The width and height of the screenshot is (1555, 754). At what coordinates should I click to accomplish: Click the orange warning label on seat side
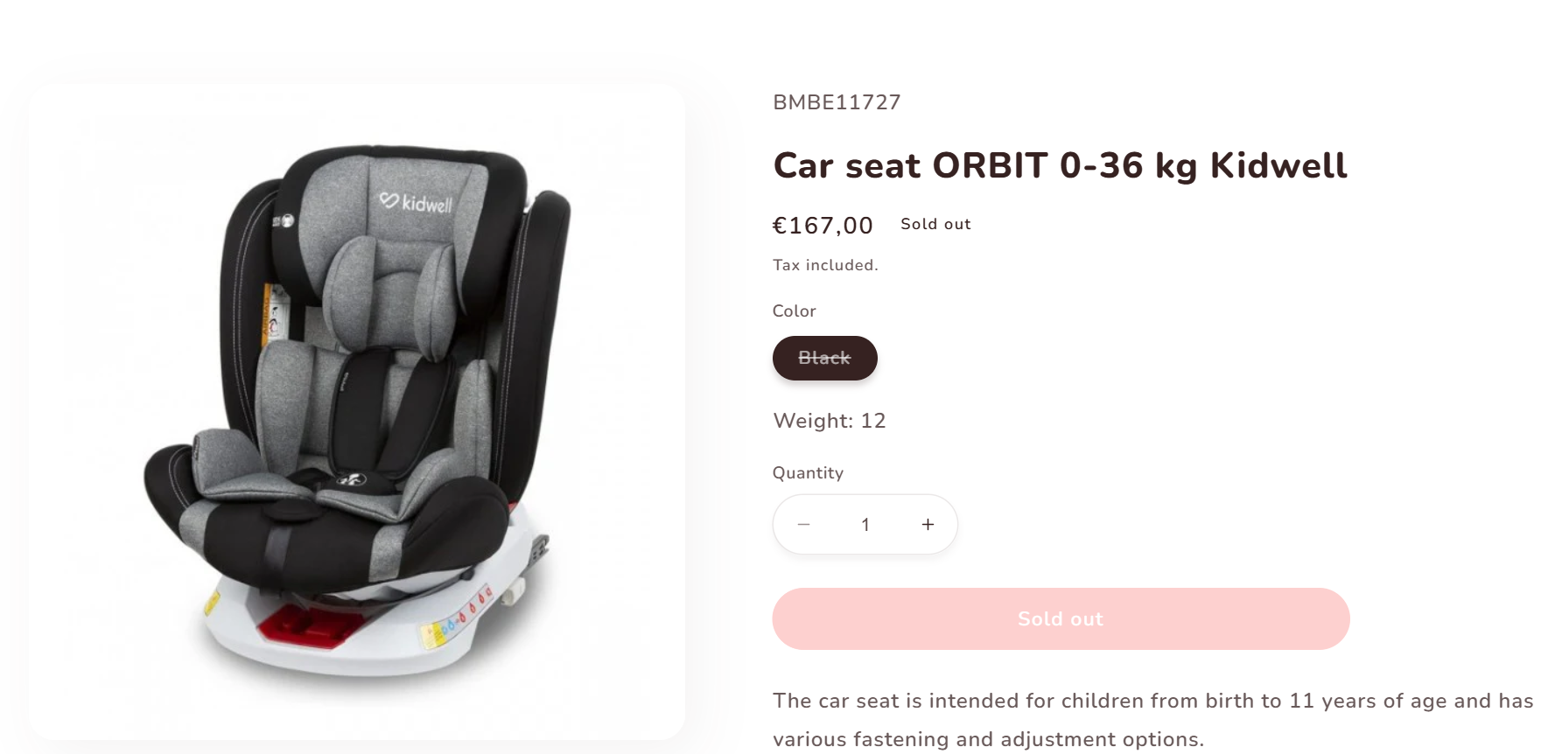(x=268, y=313)
